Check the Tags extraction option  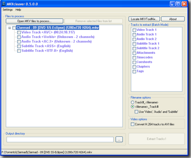click(134, 72)
